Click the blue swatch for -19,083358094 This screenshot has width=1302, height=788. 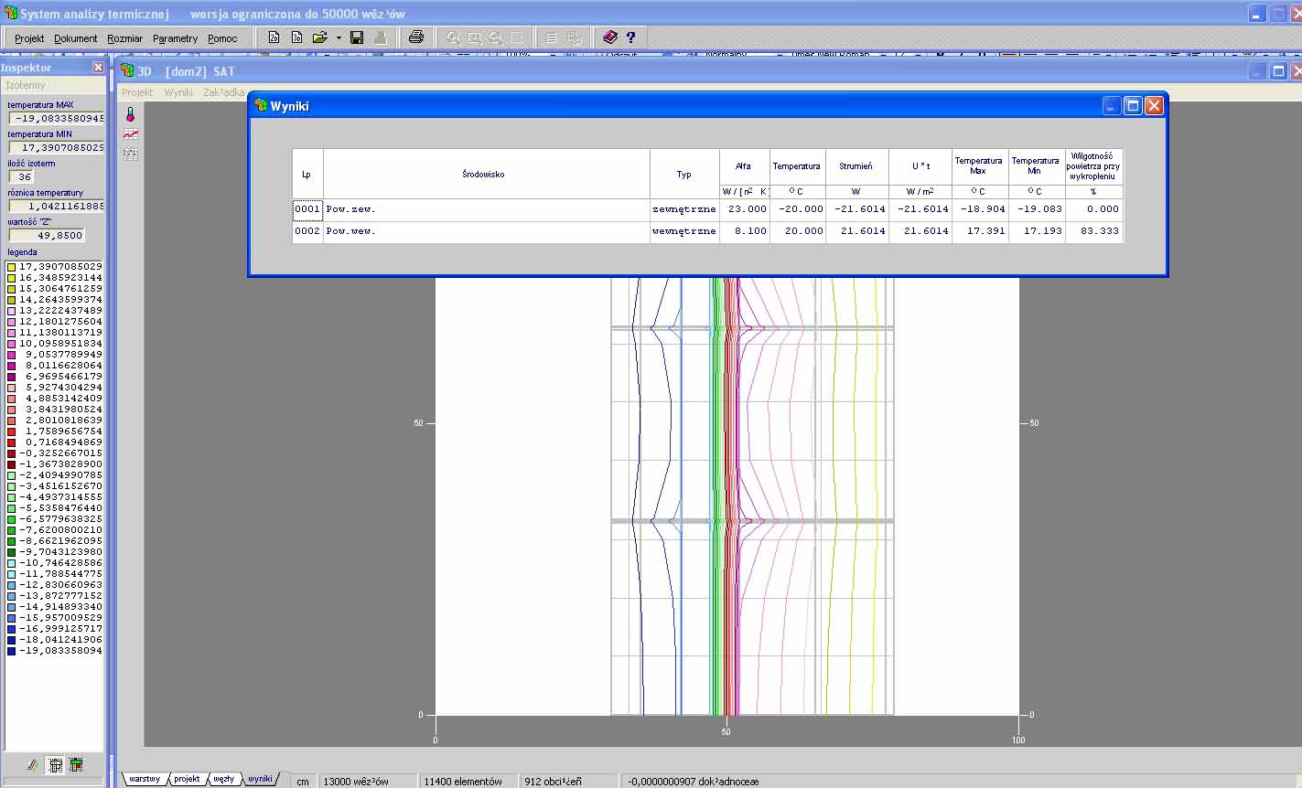(x=11, y=651)
